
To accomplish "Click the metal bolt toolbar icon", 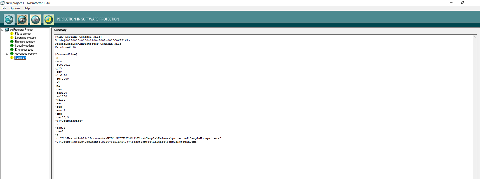I will coord(36,19).
